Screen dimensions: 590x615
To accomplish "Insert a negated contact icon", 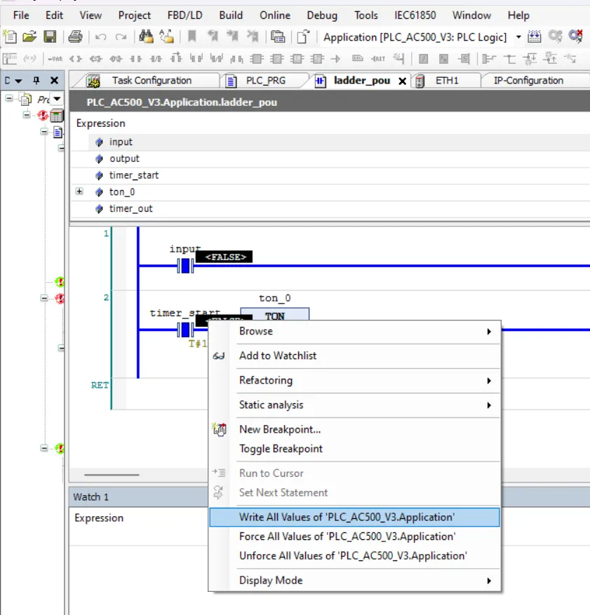I will click(156, 59).
